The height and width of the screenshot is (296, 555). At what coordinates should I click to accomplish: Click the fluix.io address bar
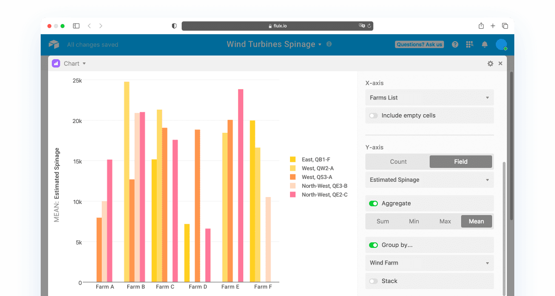pos(277,26)
